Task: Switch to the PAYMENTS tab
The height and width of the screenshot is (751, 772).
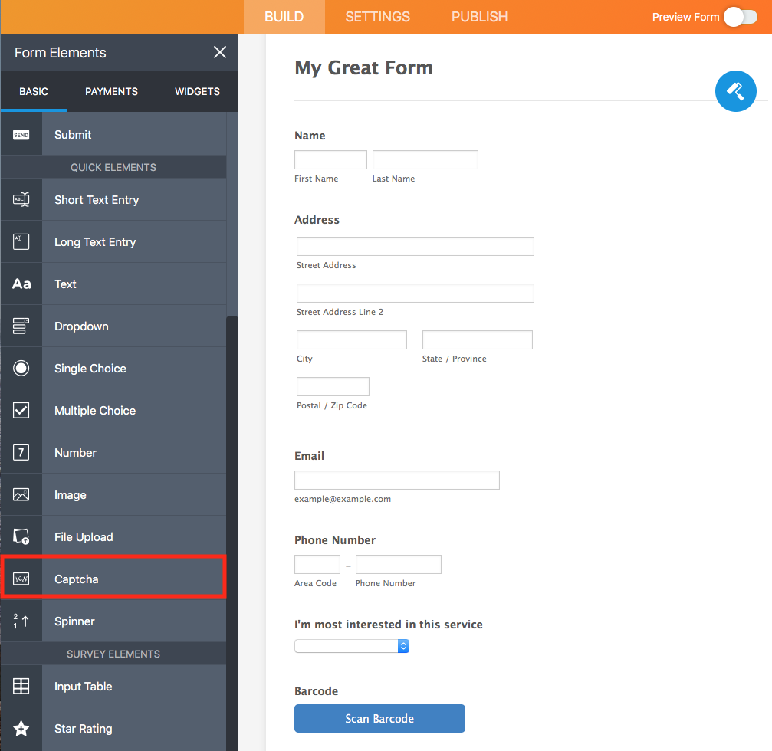Action: coord(111,91)
